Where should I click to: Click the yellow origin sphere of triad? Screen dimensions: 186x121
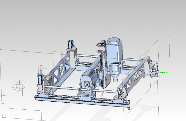pos(157,72)
